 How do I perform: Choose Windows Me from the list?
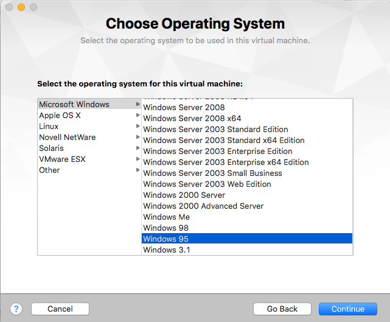point(167,217)
